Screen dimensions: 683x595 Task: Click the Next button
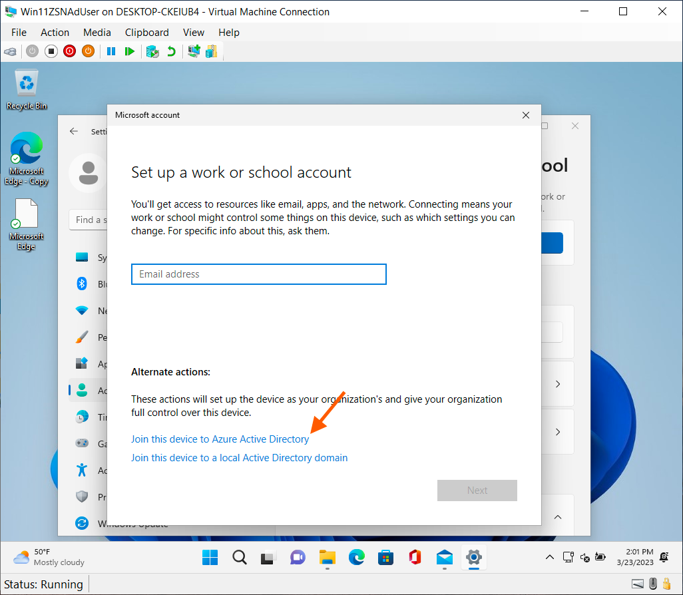pyautogui.click(x=477, y=491)
